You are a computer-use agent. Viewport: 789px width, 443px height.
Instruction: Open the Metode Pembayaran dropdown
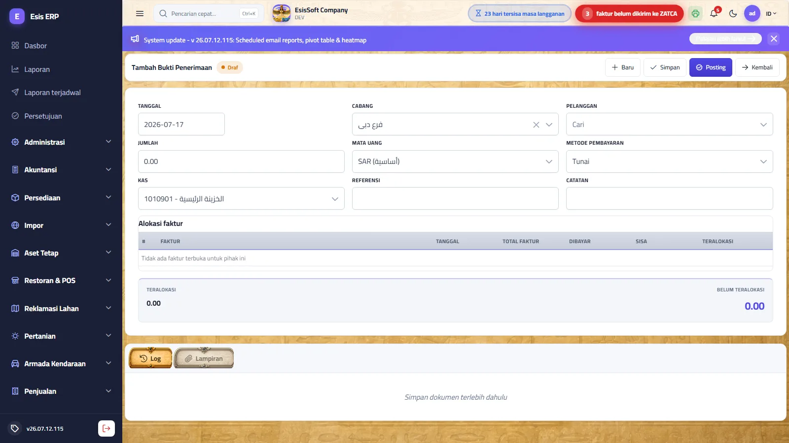point(669,161)
